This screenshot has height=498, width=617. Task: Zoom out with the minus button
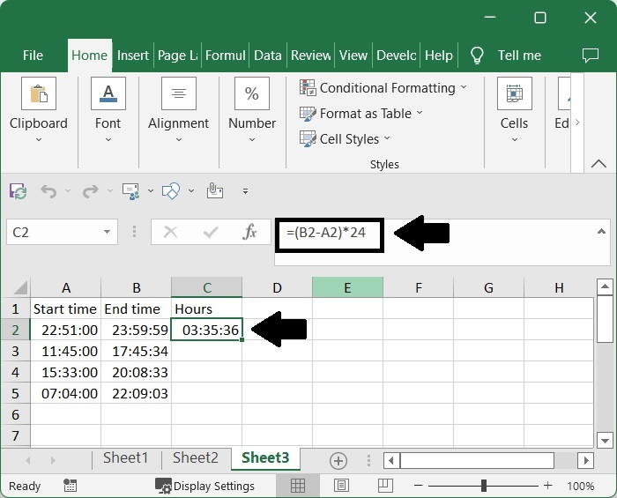419,486
